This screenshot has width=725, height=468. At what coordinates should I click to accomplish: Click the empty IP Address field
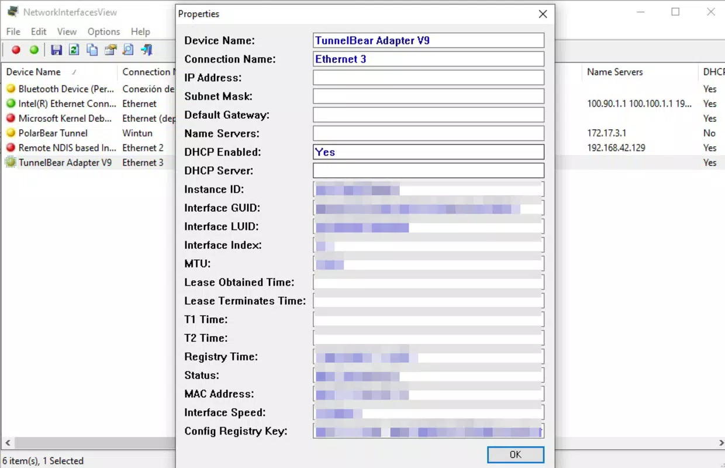pyautogui.click(x=429, y=77)
